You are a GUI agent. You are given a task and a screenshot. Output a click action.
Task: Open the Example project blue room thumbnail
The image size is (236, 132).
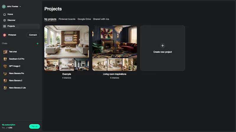pyautogui.click(x=82, y=65)
